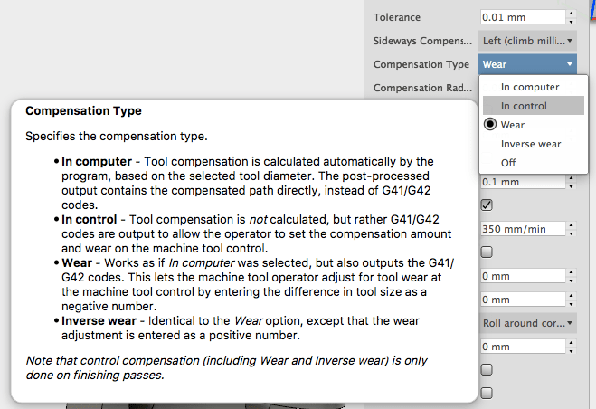Viewport: 596px width, 409px height.
Task: Tick the bottom-most checkbox in the panel
Action: tap(487, 394)
